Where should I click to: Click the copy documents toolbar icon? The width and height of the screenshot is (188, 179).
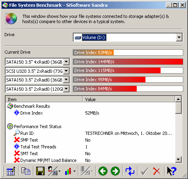pos(26,171)
